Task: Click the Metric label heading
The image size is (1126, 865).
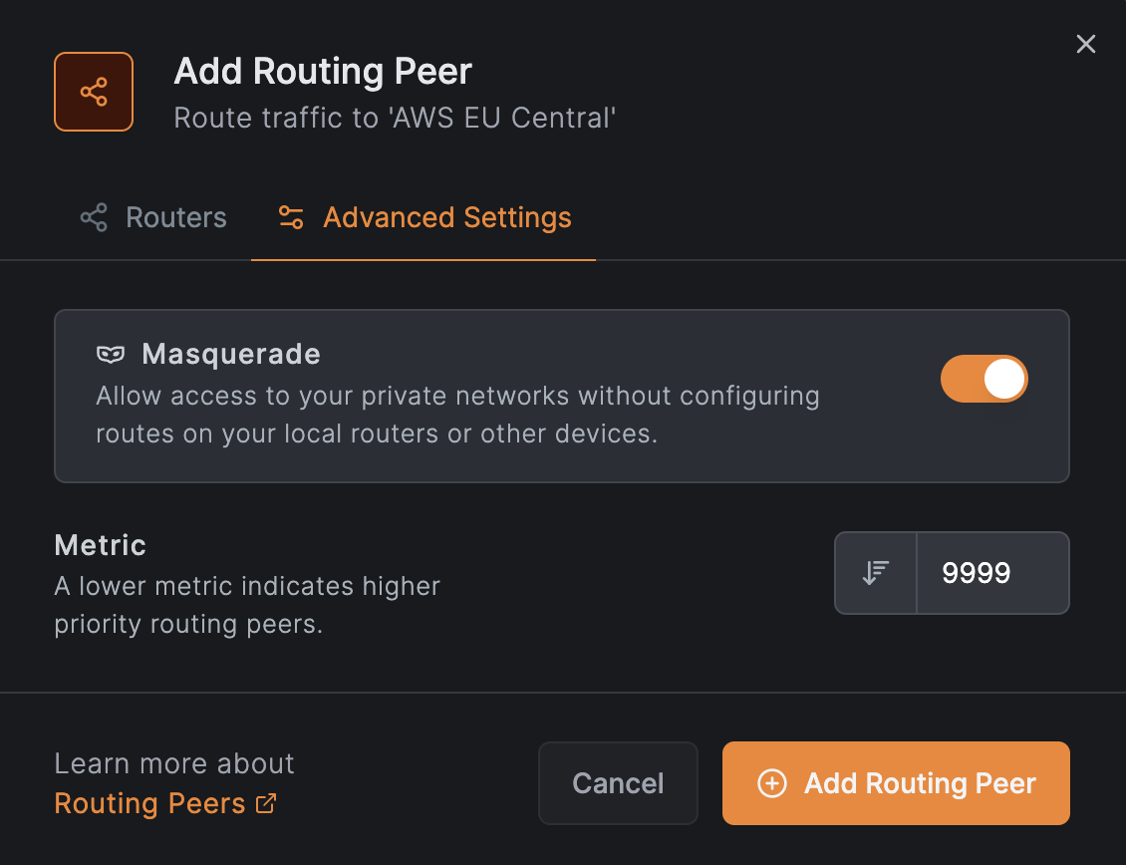Action: [x=100, y=545]
